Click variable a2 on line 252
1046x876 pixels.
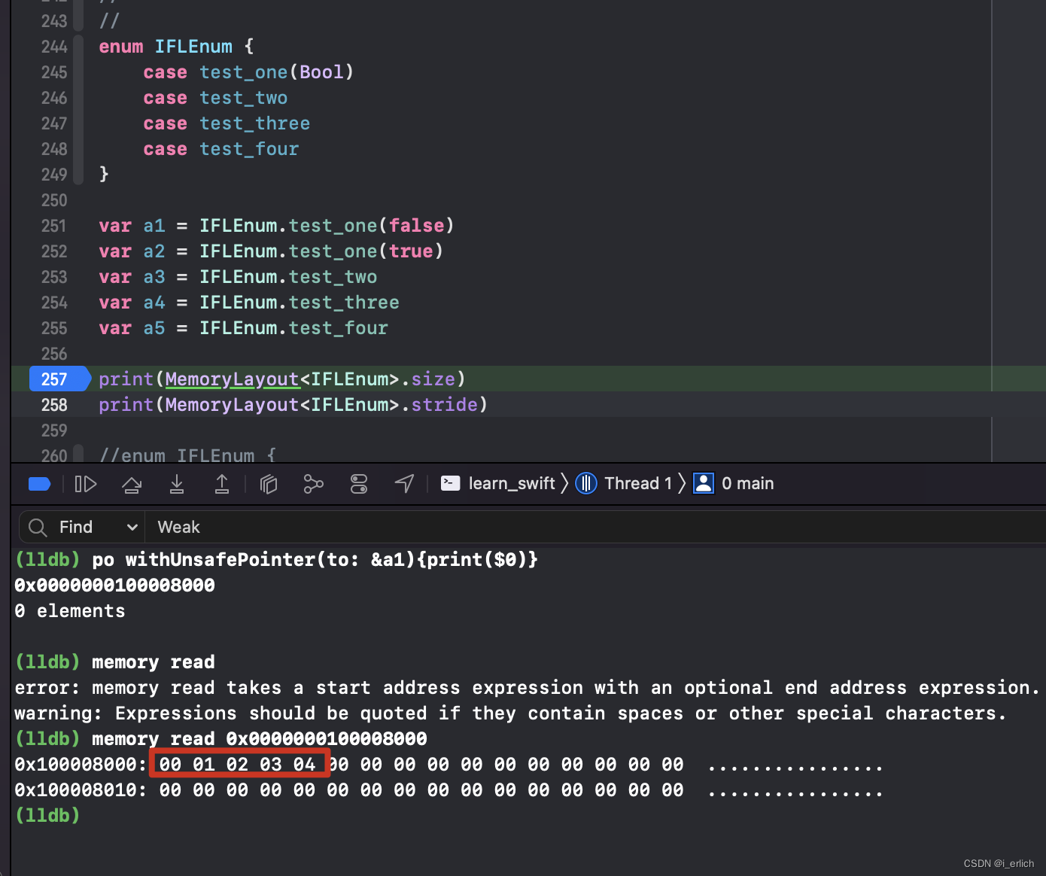click(154, 251)
